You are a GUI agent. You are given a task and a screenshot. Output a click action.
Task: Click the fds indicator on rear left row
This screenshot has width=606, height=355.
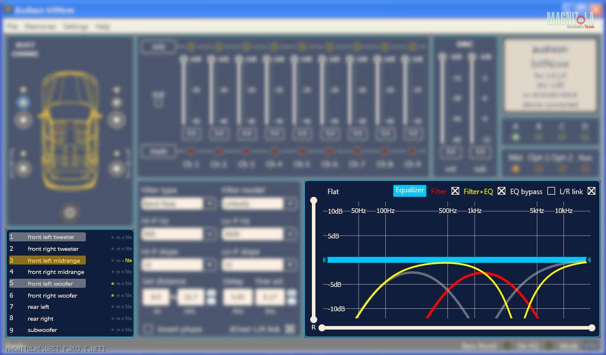(x=128, y=307)
